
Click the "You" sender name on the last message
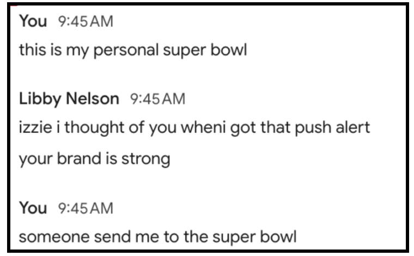[x=33, y=208]
